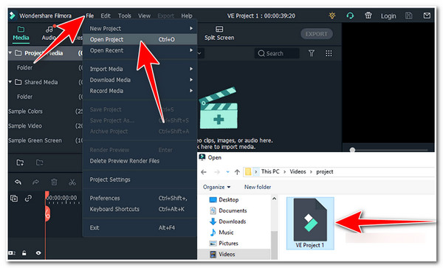Click the headset support icon
443x268 pixels.
point(350,16)
